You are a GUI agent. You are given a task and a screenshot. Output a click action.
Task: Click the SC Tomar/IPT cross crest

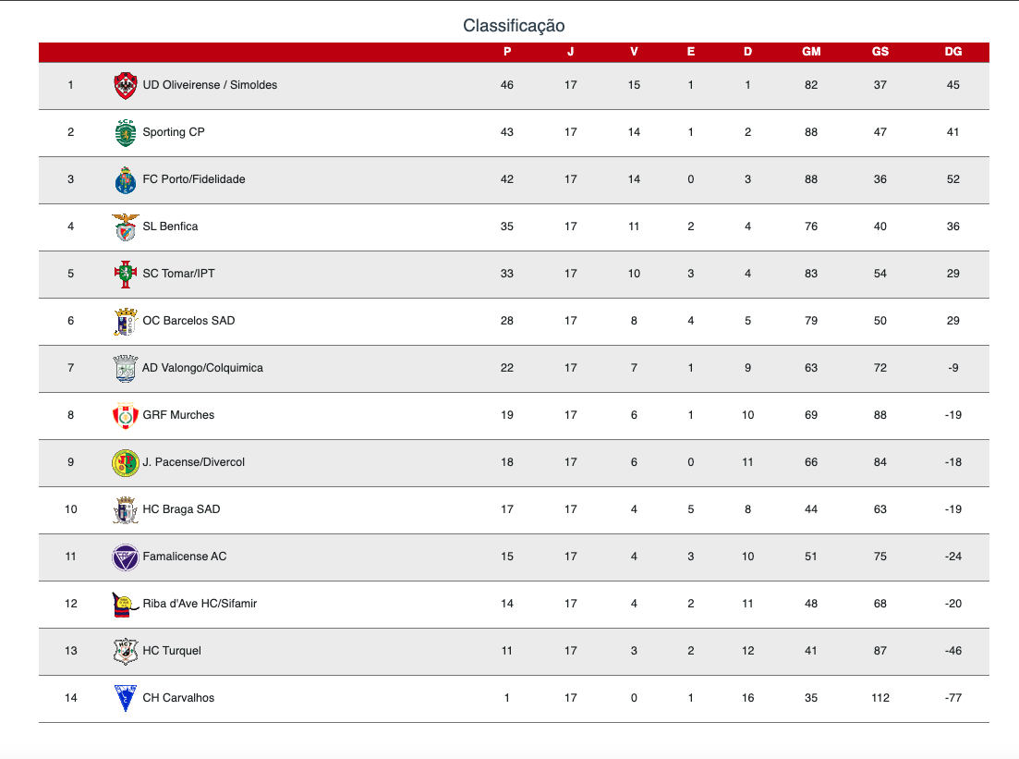click(126, 274)
